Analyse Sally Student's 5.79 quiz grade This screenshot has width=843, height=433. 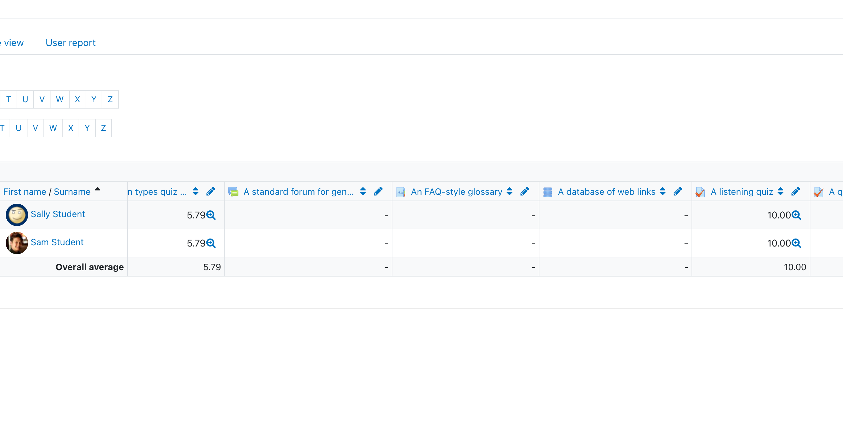click(x=211, y=215)
